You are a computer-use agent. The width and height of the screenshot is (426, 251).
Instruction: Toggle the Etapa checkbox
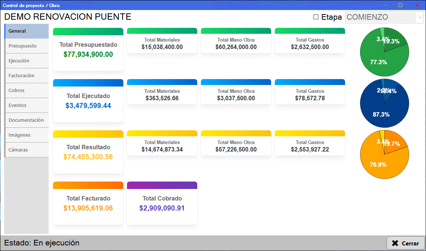point(316,17)
